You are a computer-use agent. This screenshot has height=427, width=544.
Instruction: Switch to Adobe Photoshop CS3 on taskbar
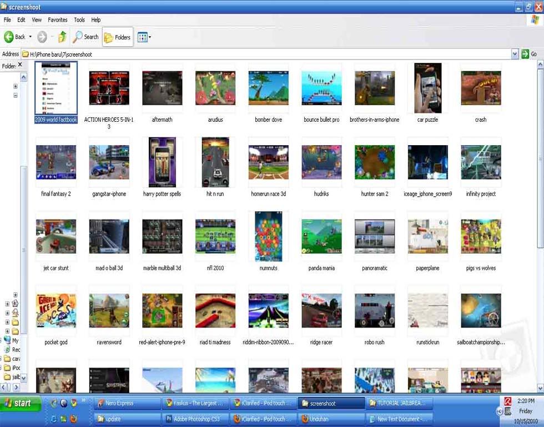click(x=195, y=419)
